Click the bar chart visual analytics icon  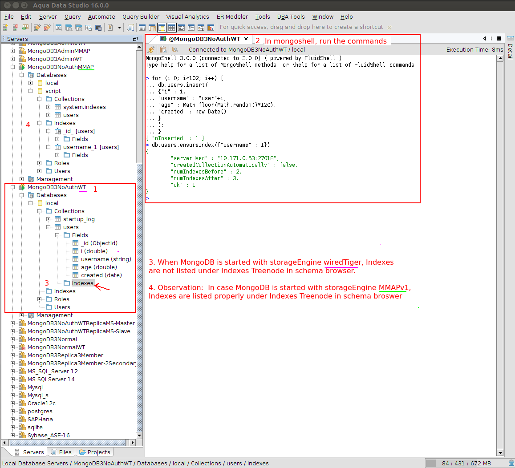point(211,28)
